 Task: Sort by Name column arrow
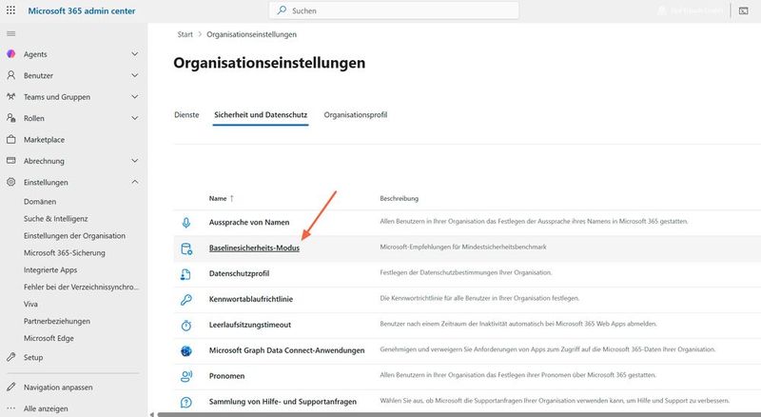(x=232, y=198)
